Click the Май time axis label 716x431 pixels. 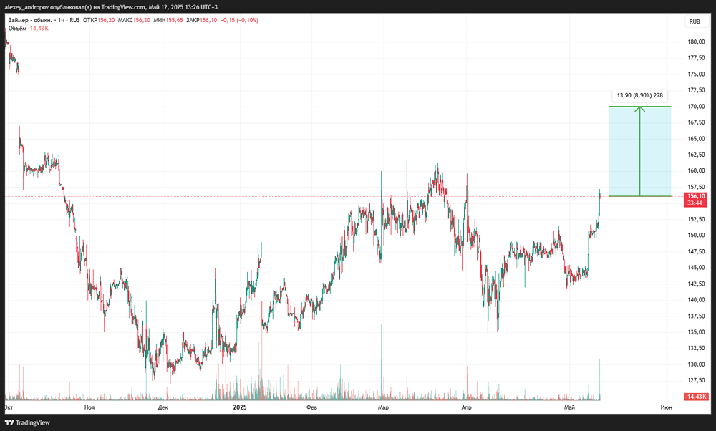pos(569,407)
